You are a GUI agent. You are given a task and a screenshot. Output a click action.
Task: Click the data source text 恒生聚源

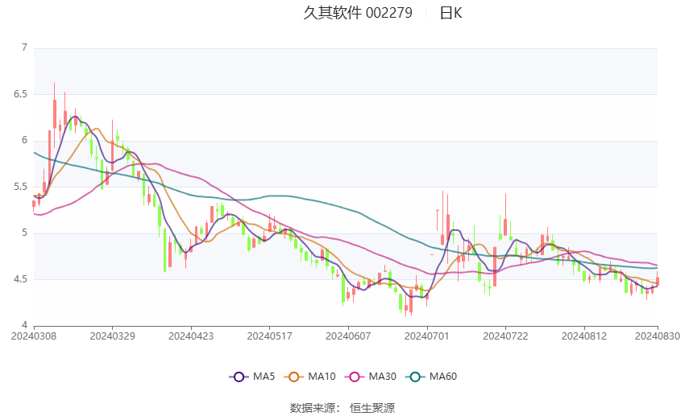point(372,408)
